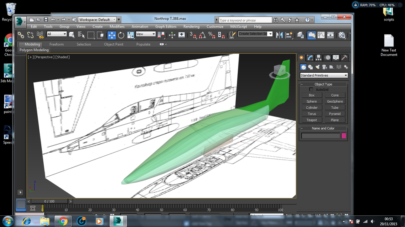Open the Modify command panel tab

click(x=310, y=58)
